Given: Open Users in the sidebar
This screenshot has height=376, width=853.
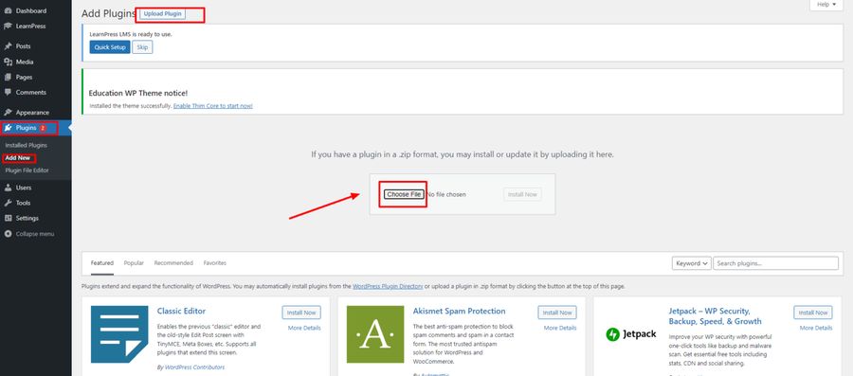Looking at the screenshot, I should click(x=24, y=188).
